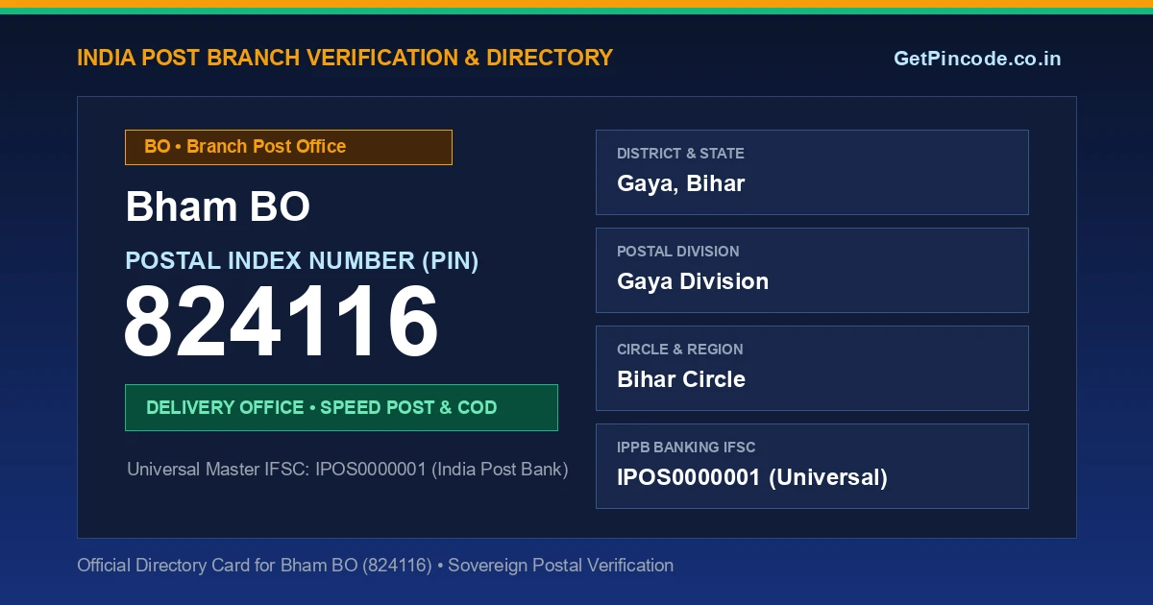The width and height of the screenshot is (1153, 605).
Task: Click the Bihar Circle value
Action: pyautogui.click(x=681, y=379)
